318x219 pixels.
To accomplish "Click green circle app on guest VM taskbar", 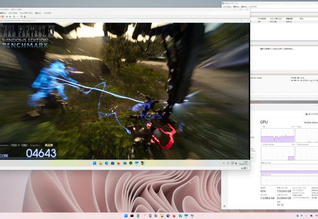I will [131, 163].
